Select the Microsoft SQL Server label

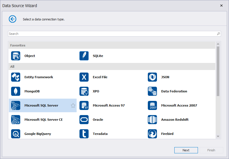click(41, 105)
